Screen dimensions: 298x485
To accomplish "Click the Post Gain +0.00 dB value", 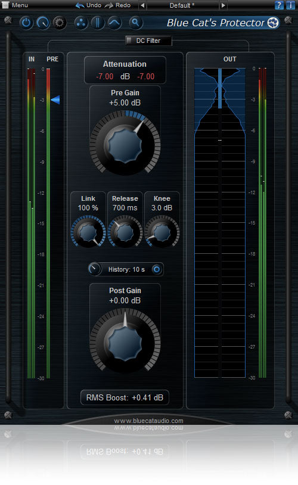I will coord(125,301).
